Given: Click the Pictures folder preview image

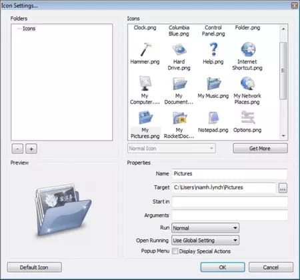Looking at the screenshot, I should 63,210.
